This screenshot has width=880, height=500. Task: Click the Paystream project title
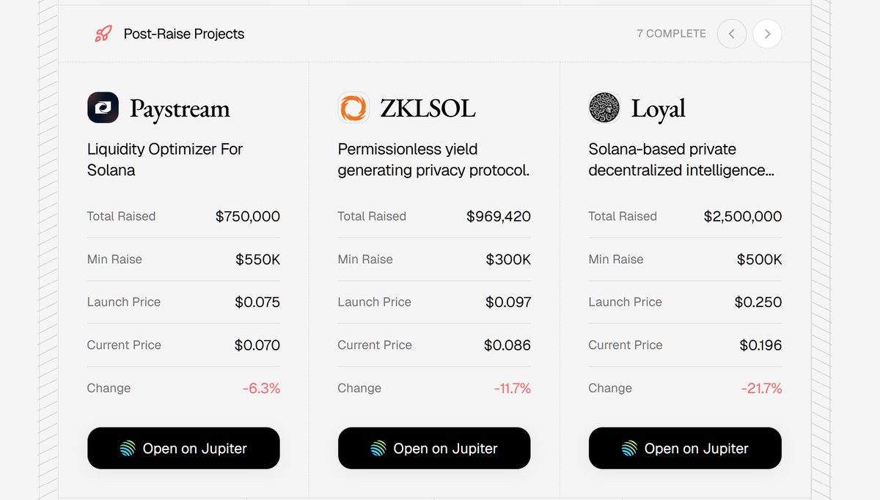[x=180, y=109]
